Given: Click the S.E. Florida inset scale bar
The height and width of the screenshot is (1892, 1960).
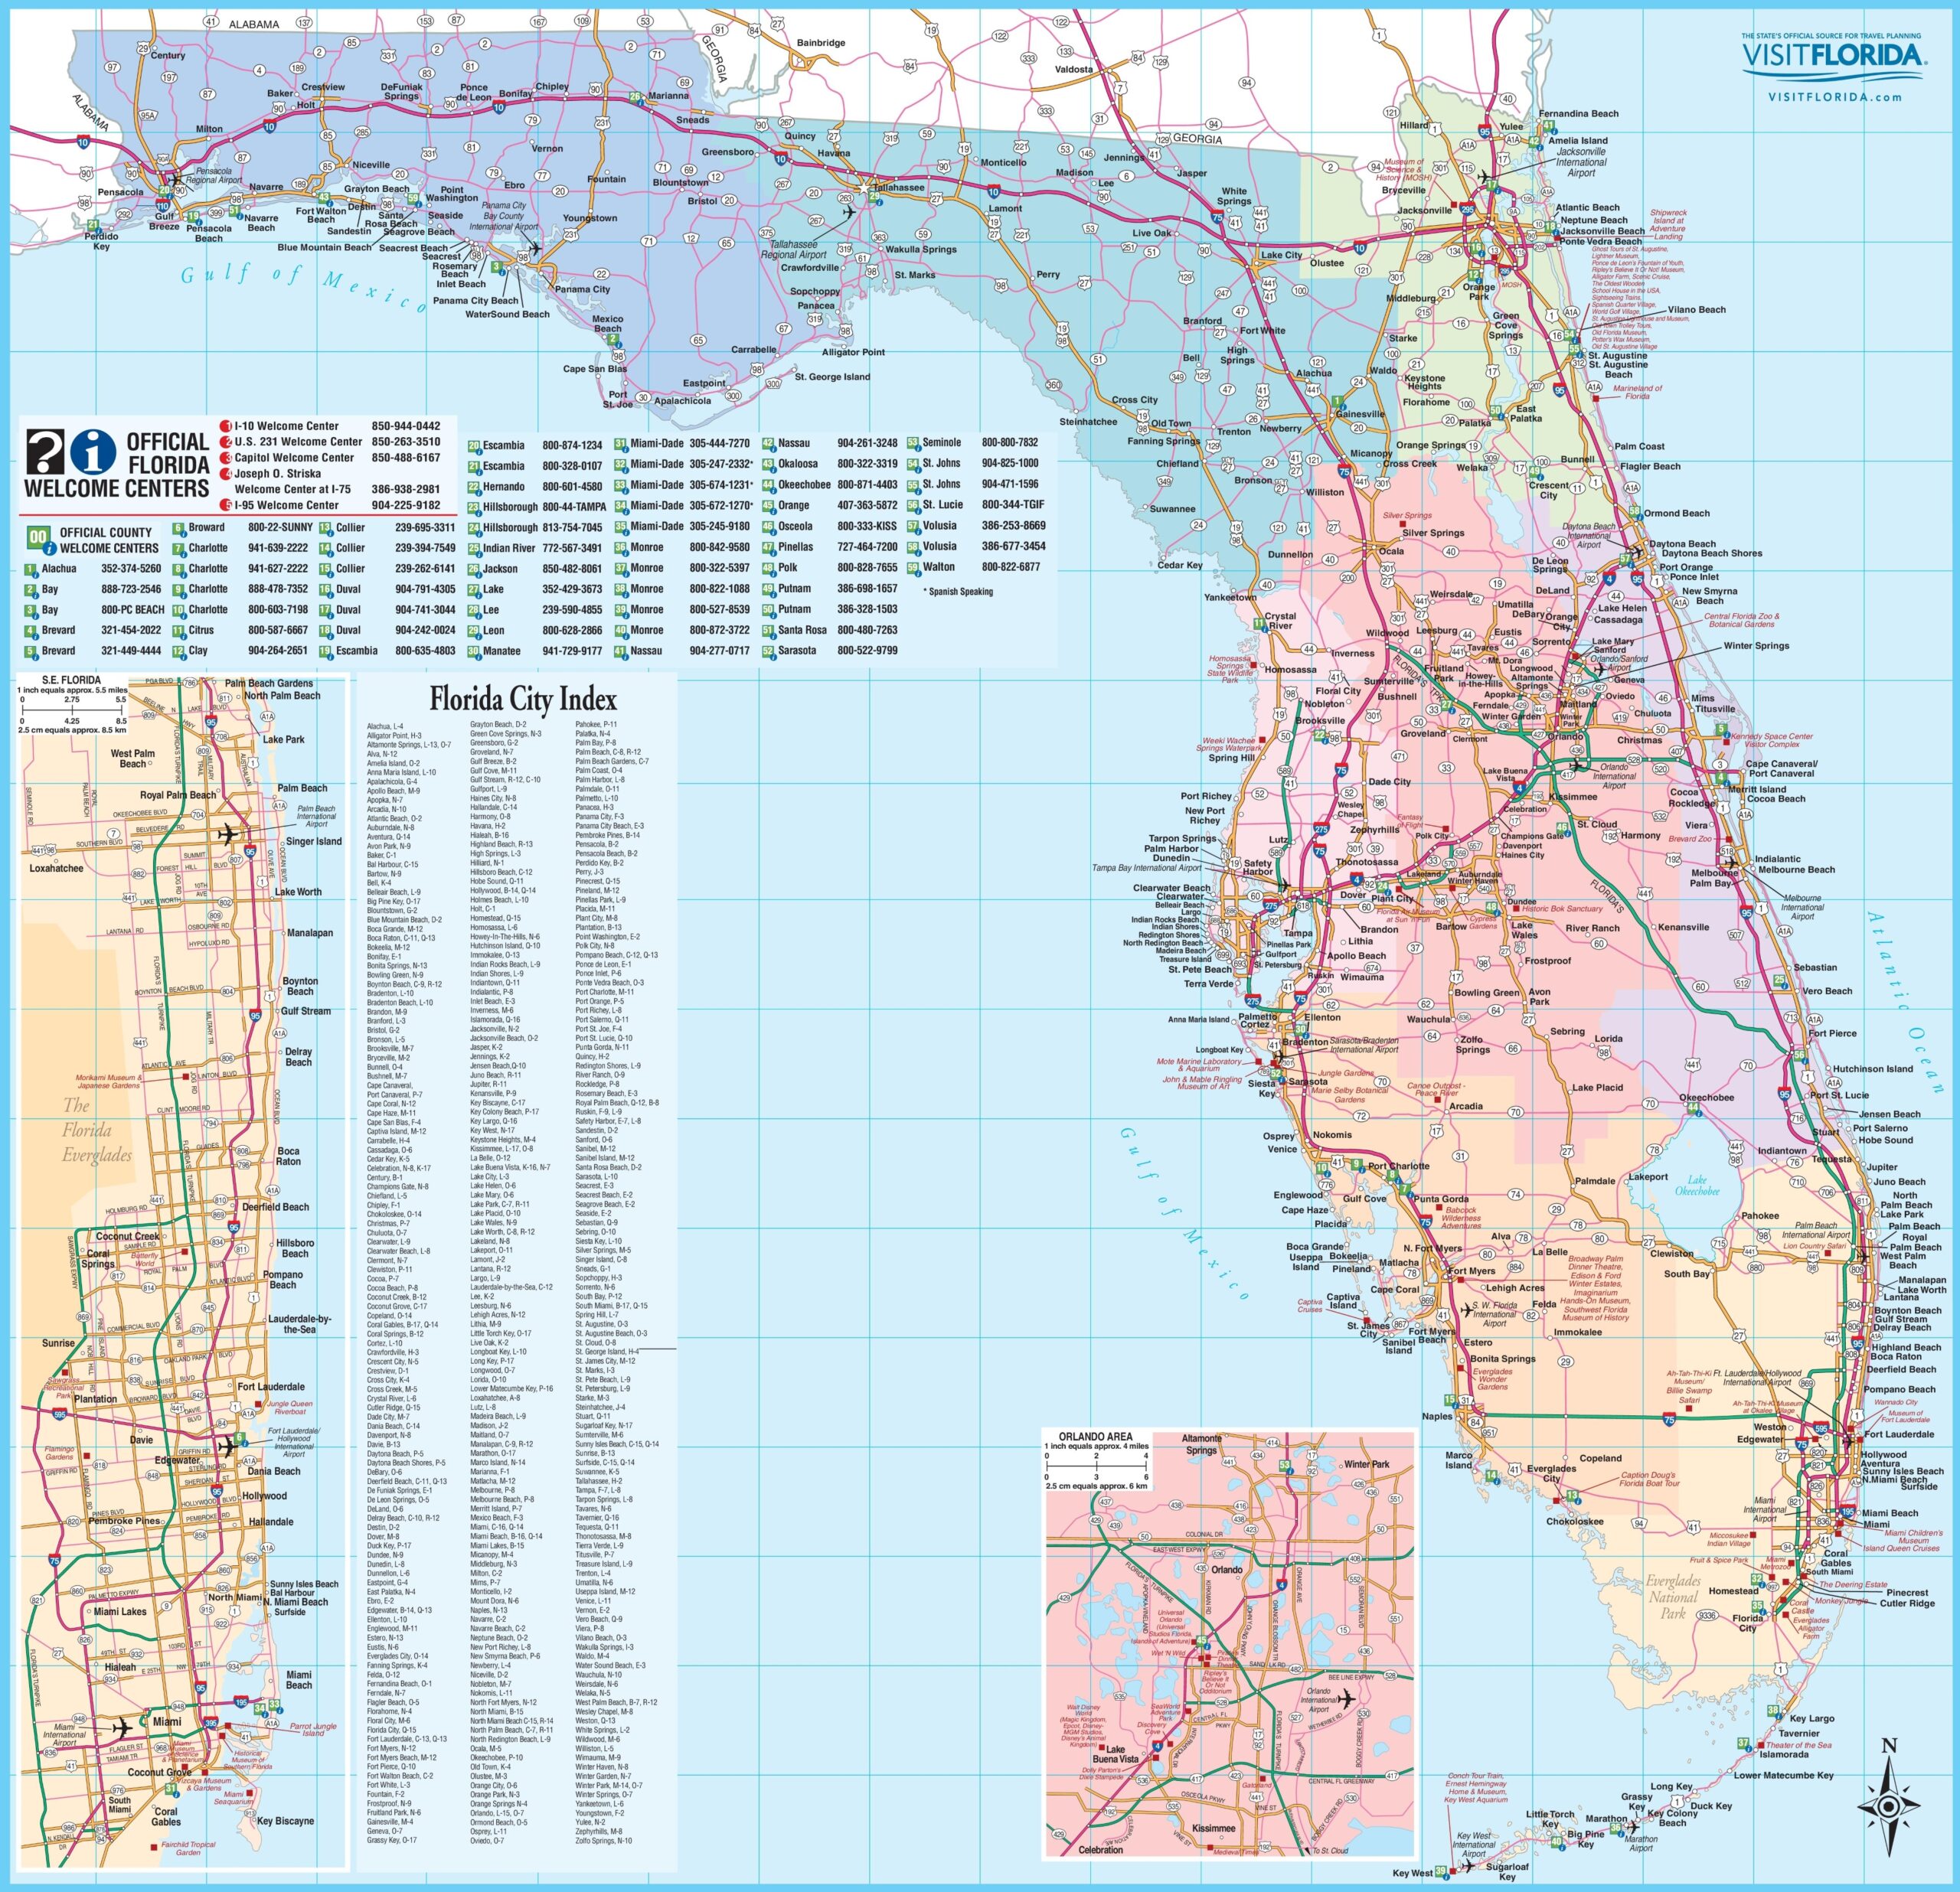Looking at the screenshot, I should (x=72, y=709).
